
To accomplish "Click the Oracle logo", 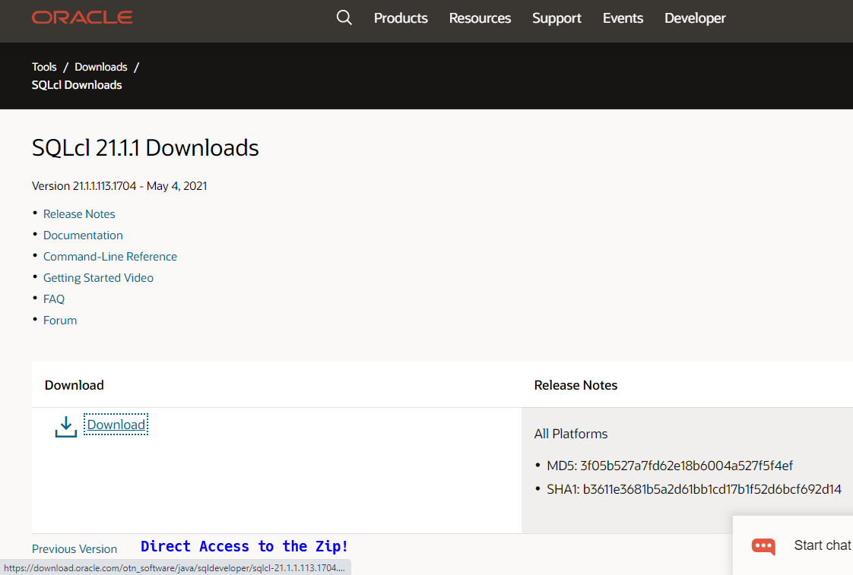I will [82, 17].
